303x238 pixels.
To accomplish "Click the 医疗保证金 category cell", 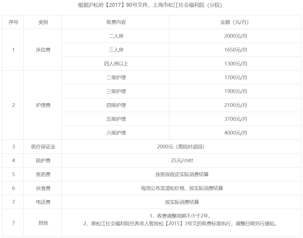I will [x=43, y=147].
